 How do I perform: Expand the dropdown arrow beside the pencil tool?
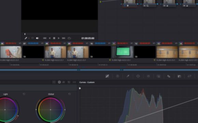click(x=29, y=38)
